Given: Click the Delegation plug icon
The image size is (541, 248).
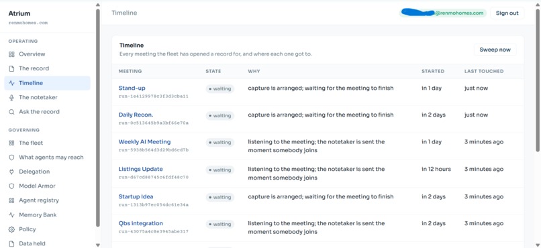Looking at the screenshot, I should pos(11,172).
